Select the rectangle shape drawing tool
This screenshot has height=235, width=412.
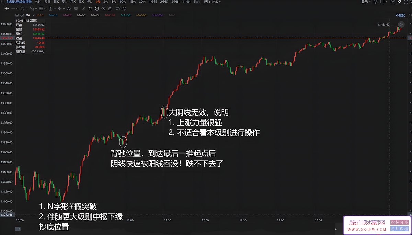click(23, 8)
